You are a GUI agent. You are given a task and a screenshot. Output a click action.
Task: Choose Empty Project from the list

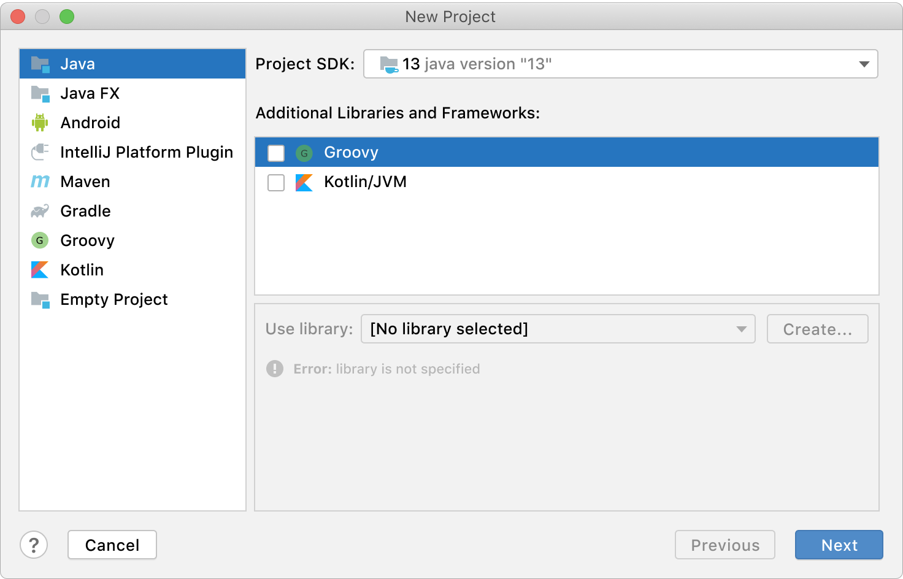(113, 299)
